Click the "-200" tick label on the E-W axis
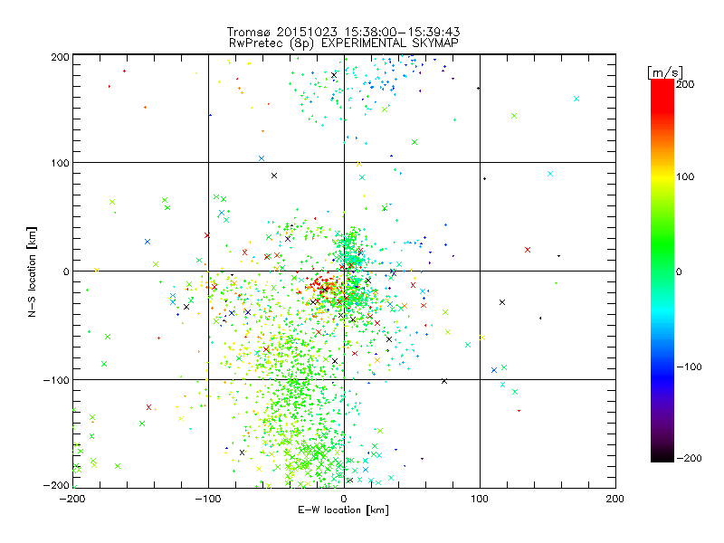The height and width of the screenshot is (543, 724). [72, 500]
